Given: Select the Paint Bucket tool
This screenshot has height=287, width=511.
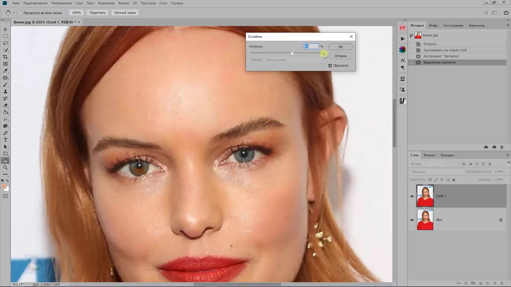Looking at the screenshot, I should tap(6, 112).
